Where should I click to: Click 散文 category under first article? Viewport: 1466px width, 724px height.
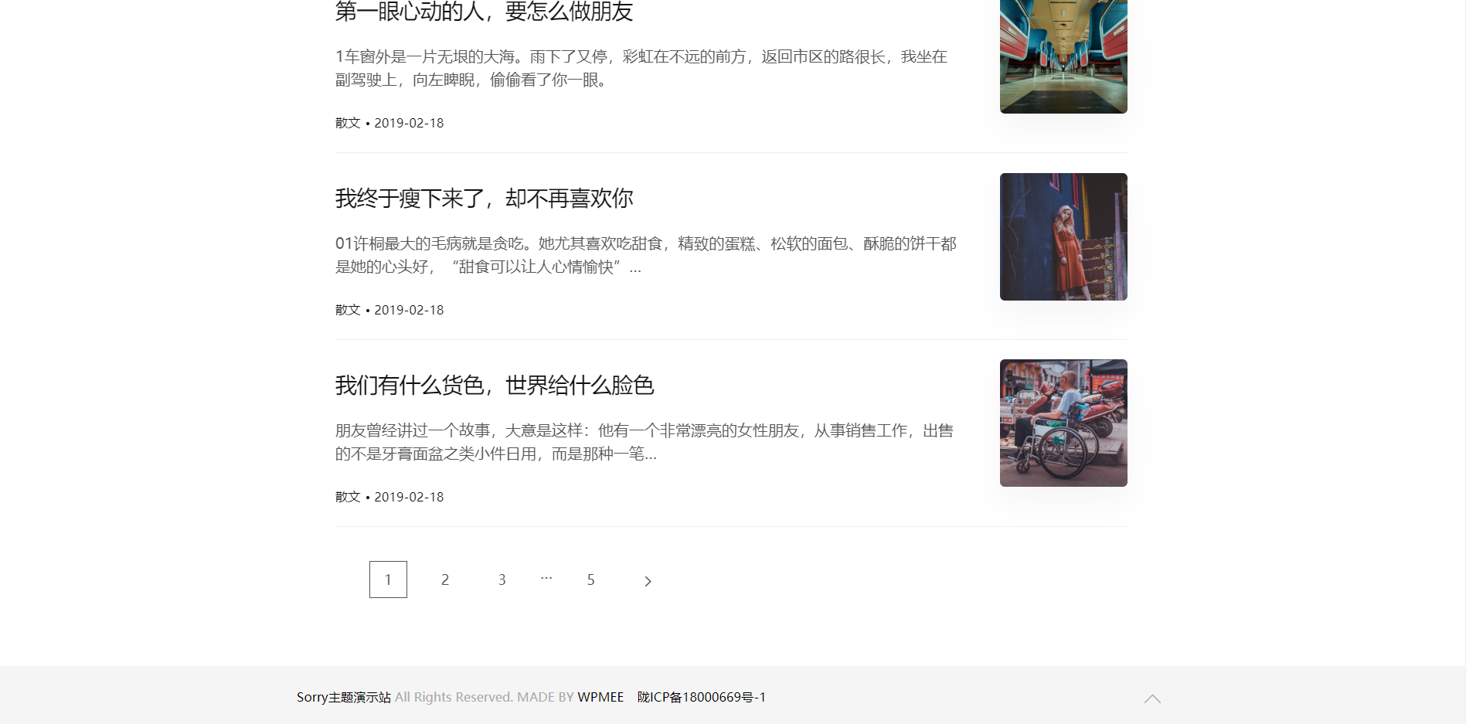point(348,123)
